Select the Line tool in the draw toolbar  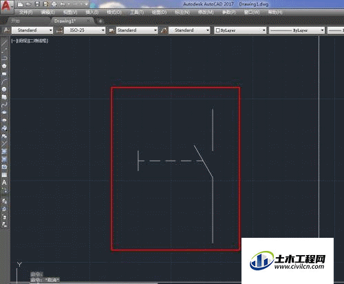tap(4, 43)
